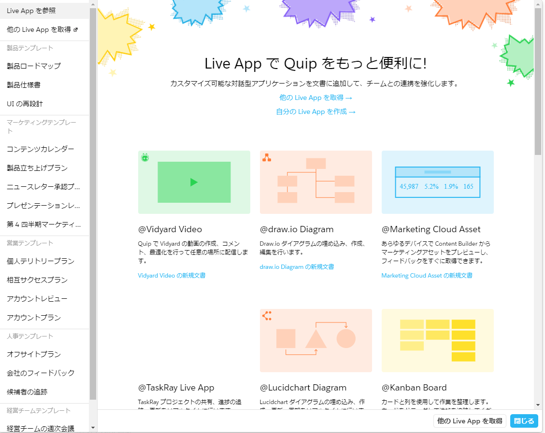Choose コンテンツカレンダー template
Viewport: 545px width, 433px height.
click(41, 149)
